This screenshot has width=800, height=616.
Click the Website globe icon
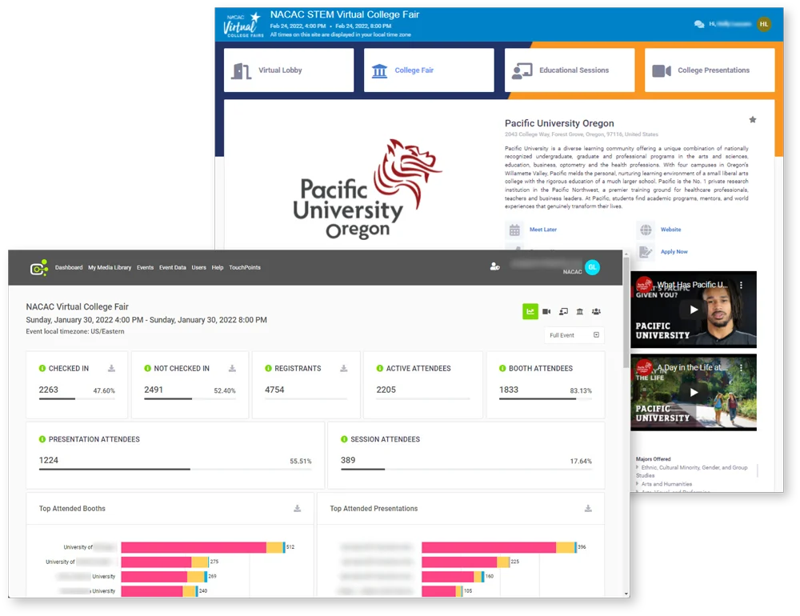tap(646, 230)
